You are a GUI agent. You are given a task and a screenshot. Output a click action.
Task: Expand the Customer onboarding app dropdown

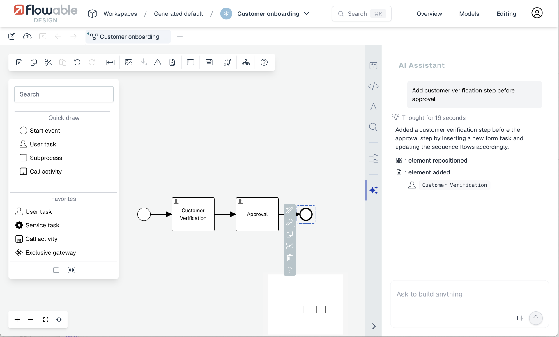(x=307, y=14)
